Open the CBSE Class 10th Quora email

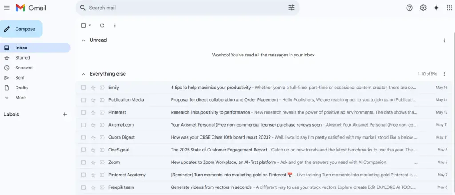pyautogui.click(x=264, y=137)
